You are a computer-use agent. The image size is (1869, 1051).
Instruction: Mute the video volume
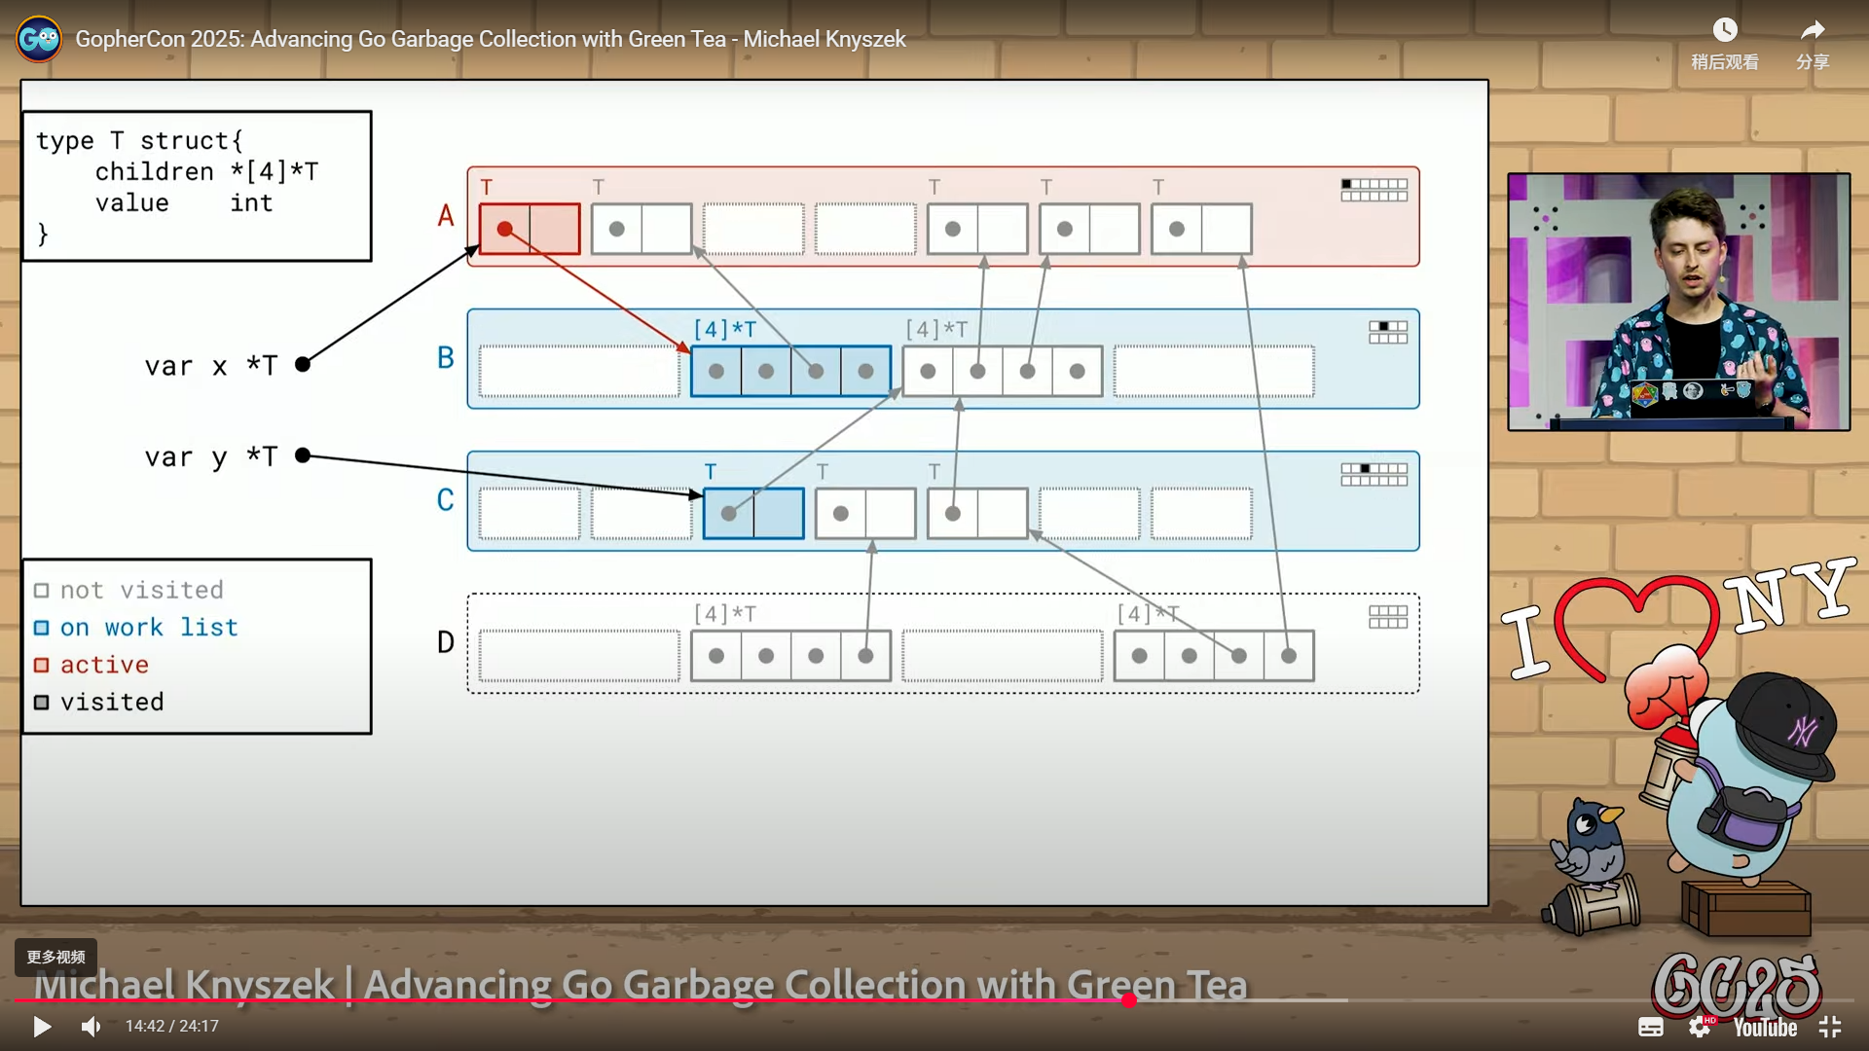pyautogui.click(x=91, y=1026)
